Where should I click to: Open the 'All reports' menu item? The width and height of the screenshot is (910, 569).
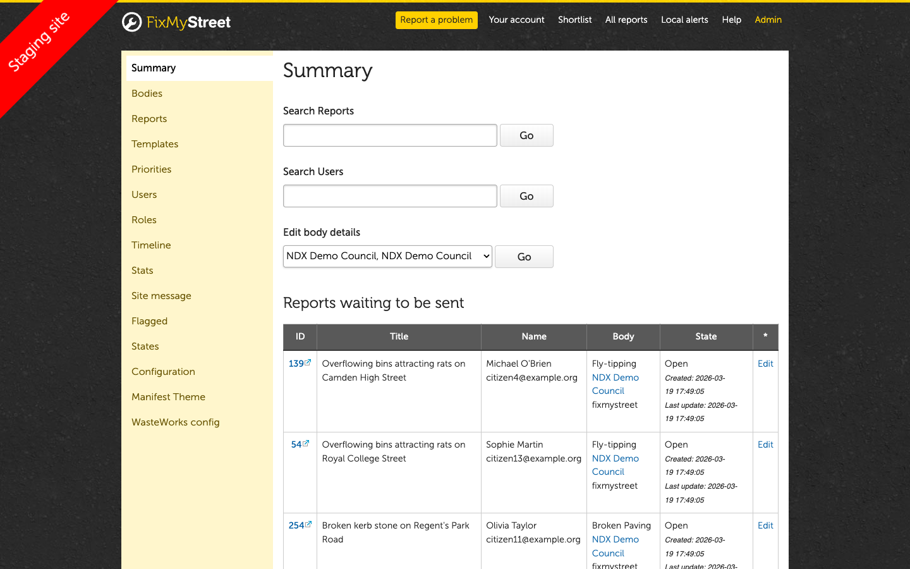[x=626, y=20]
